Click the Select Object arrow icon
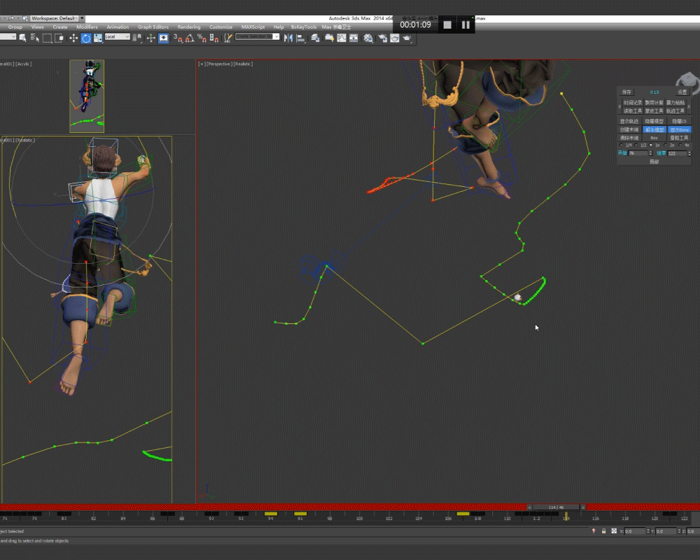Screen dimensions: 700x560 [x=23, y=38]
